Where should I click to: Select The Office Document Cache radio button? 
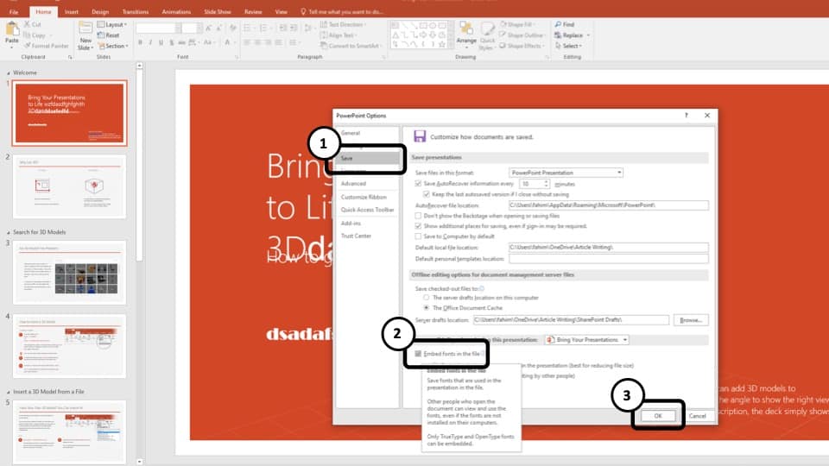[426, 307]
